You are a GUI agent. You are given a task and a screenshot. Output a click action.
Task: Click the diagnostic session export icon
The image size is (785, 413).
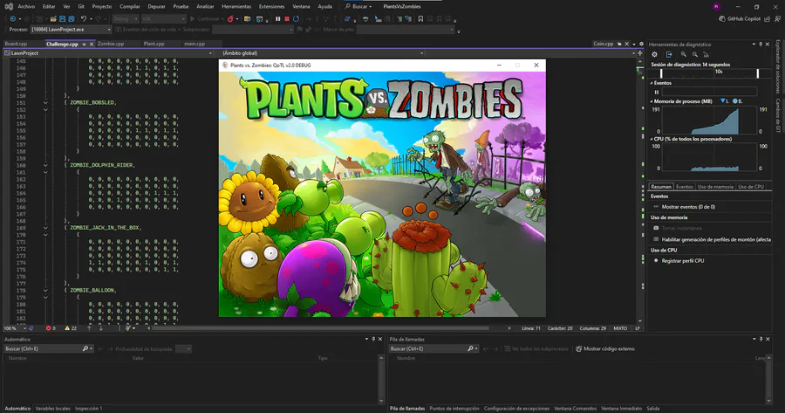click(x=669, y=55)
